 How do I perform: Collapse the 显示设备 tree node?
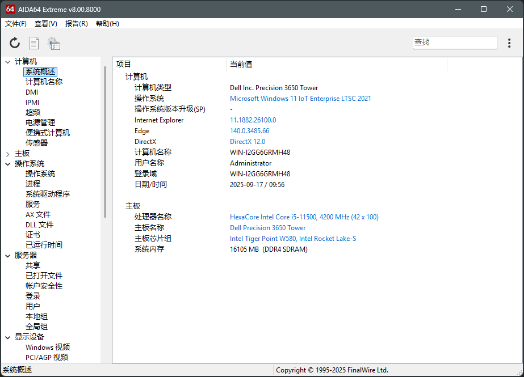(x=7, y=337)
